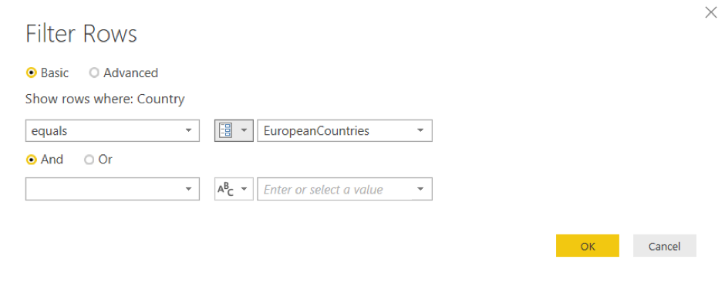Click the equals operator combo box
The image size is (725, 283).
tap(113, 131)
